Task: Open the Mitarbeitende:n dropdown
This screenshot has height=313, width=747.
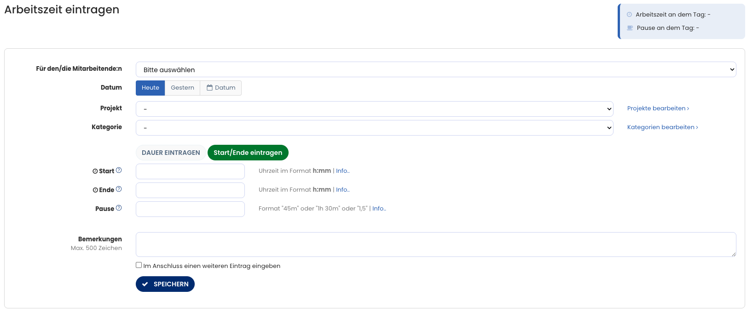Action: point(435,70)
